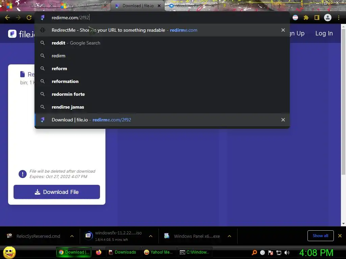Click the 4:08 PM taskbar clock
The image size is (346, 259).
316,253
